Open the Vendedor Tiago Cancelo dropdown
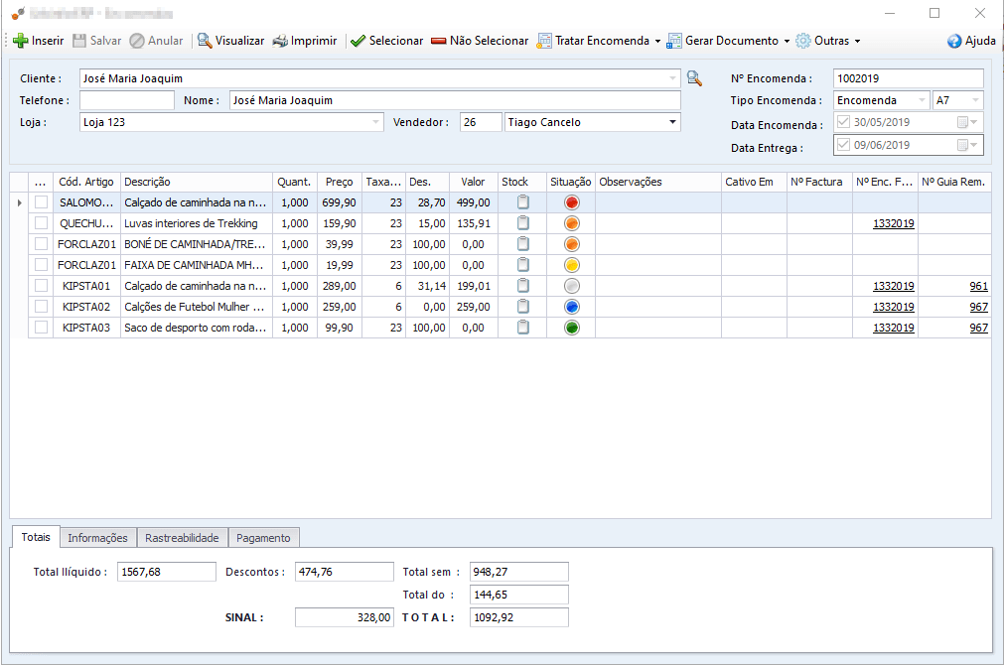This screenshot has height=666, width=1005. [672, 122]
